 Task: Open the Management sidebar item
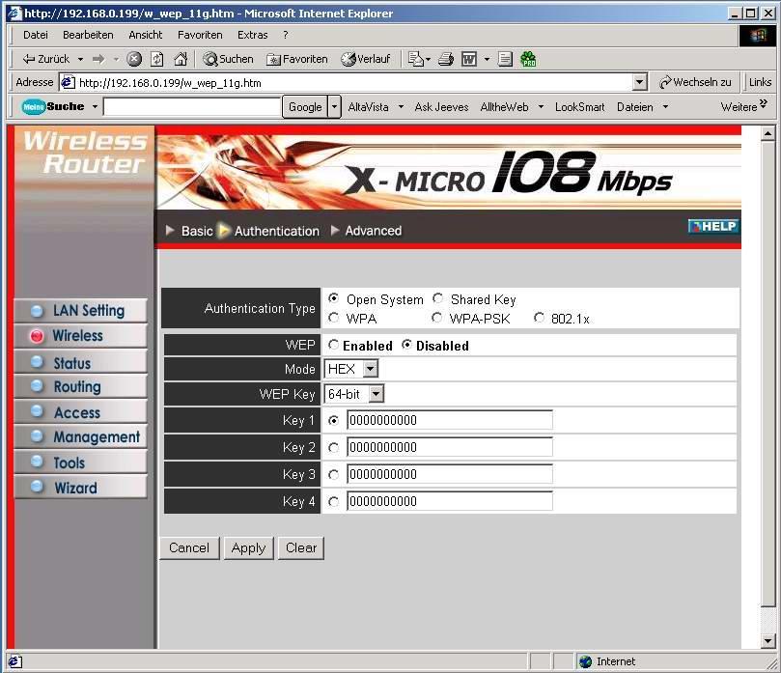click(81, 436)
